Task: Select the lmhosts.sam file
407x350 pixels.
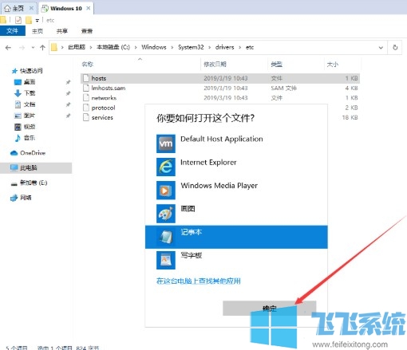Action: tap(109, 88)
